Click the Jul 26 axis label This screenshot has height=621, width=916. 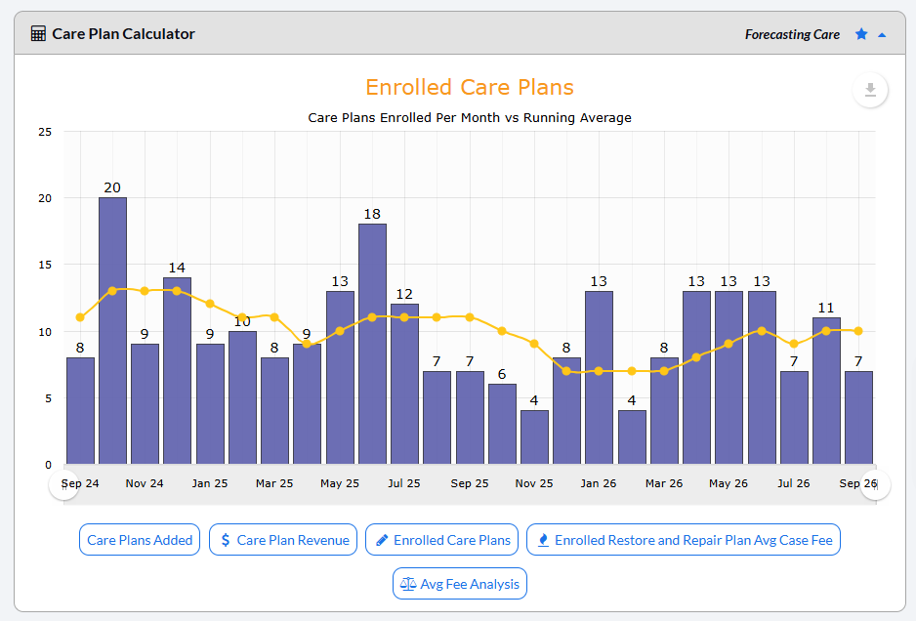793,483
